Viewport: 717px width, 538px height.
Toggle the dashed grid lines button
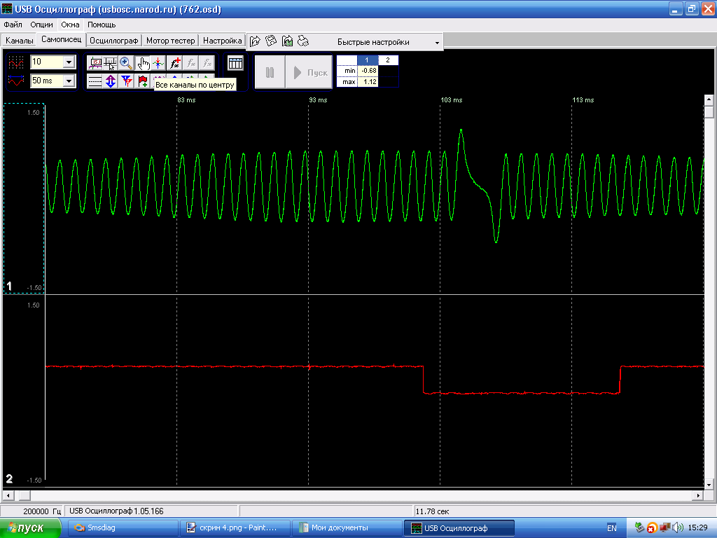95,81
